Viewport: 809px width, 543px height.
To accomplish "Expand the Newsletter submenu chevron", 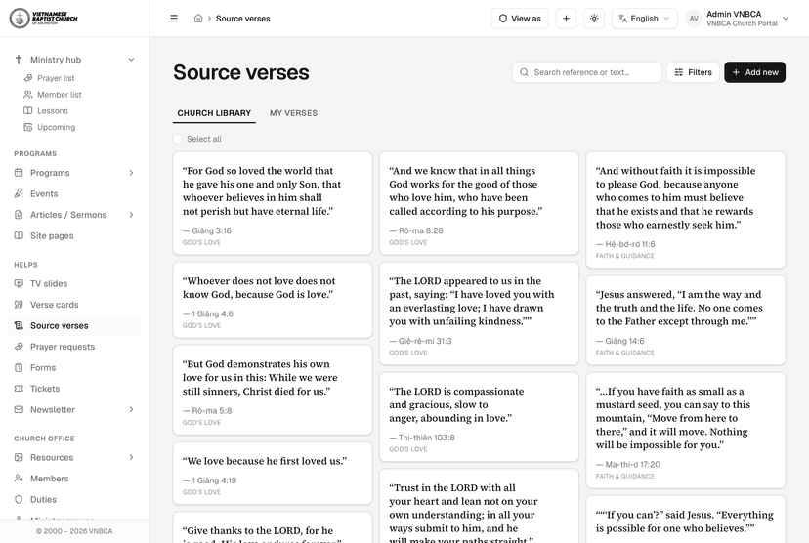I will (x=131, y=409).
